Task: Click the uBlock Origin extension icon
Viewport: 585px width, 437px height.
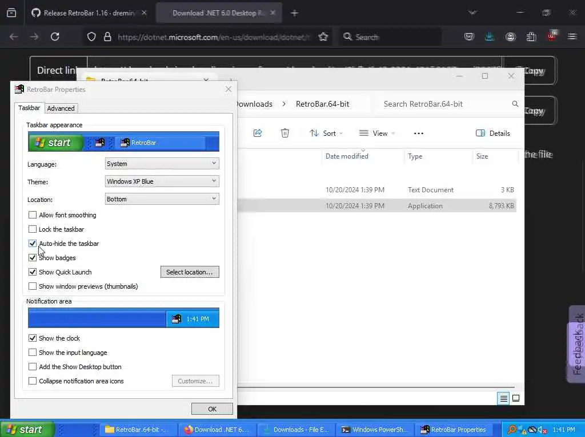Action: 552,36
